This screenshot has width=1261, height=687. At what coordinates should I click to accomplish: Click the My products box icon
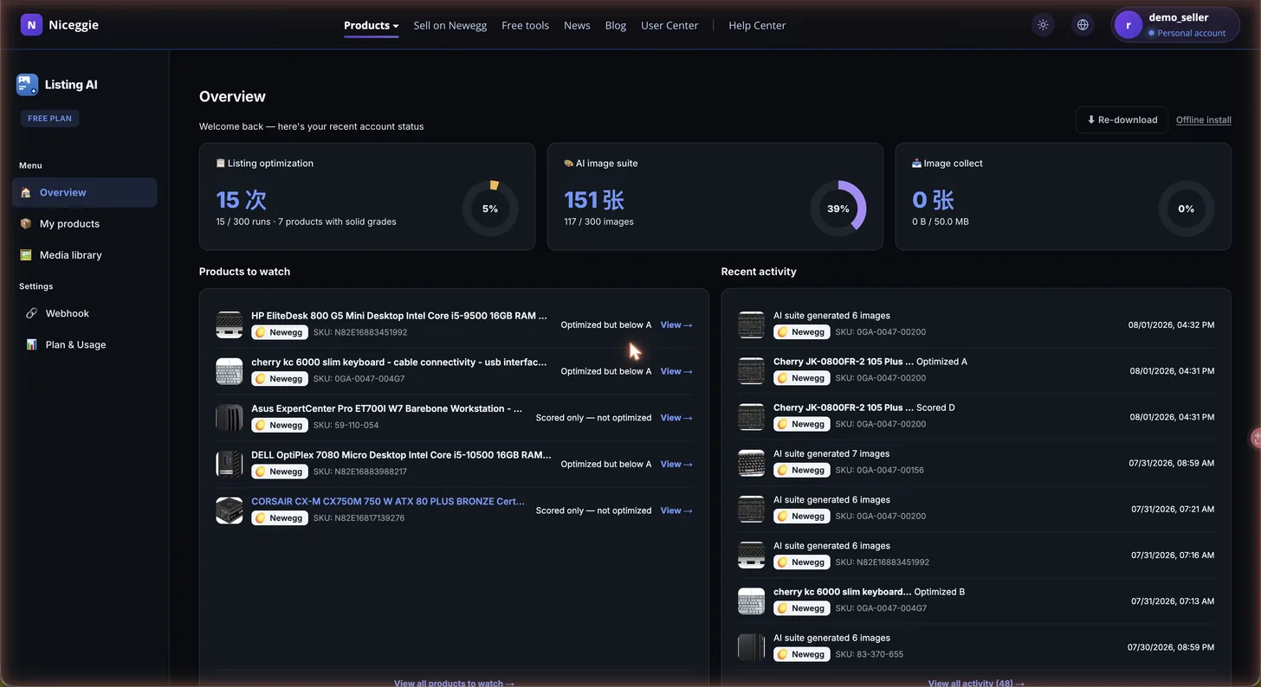click(x=26, y=224)
